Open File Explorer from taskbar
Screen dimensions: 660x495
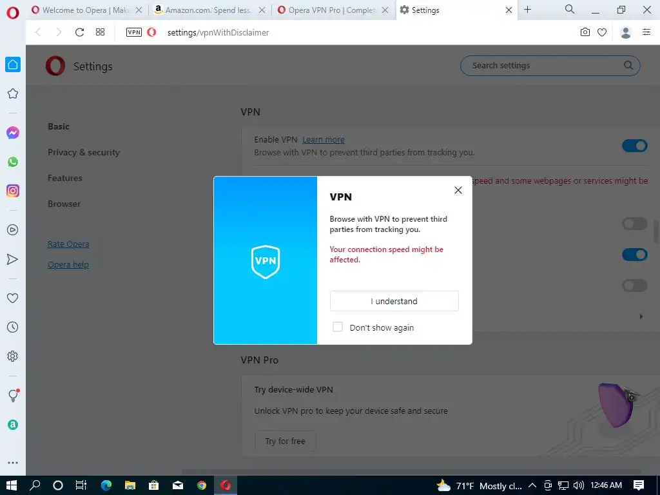(130, 485)
